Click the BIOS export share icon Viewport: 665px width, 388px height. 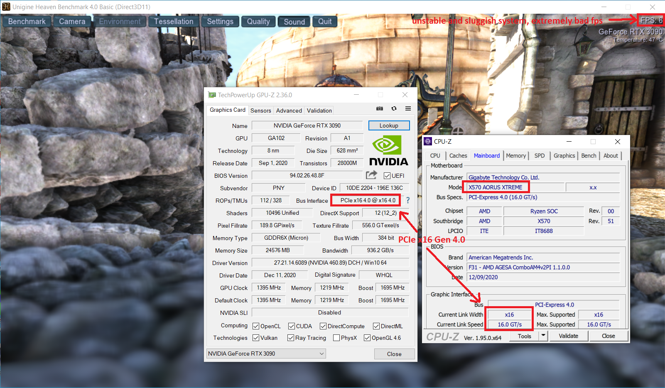coord(372,175)
